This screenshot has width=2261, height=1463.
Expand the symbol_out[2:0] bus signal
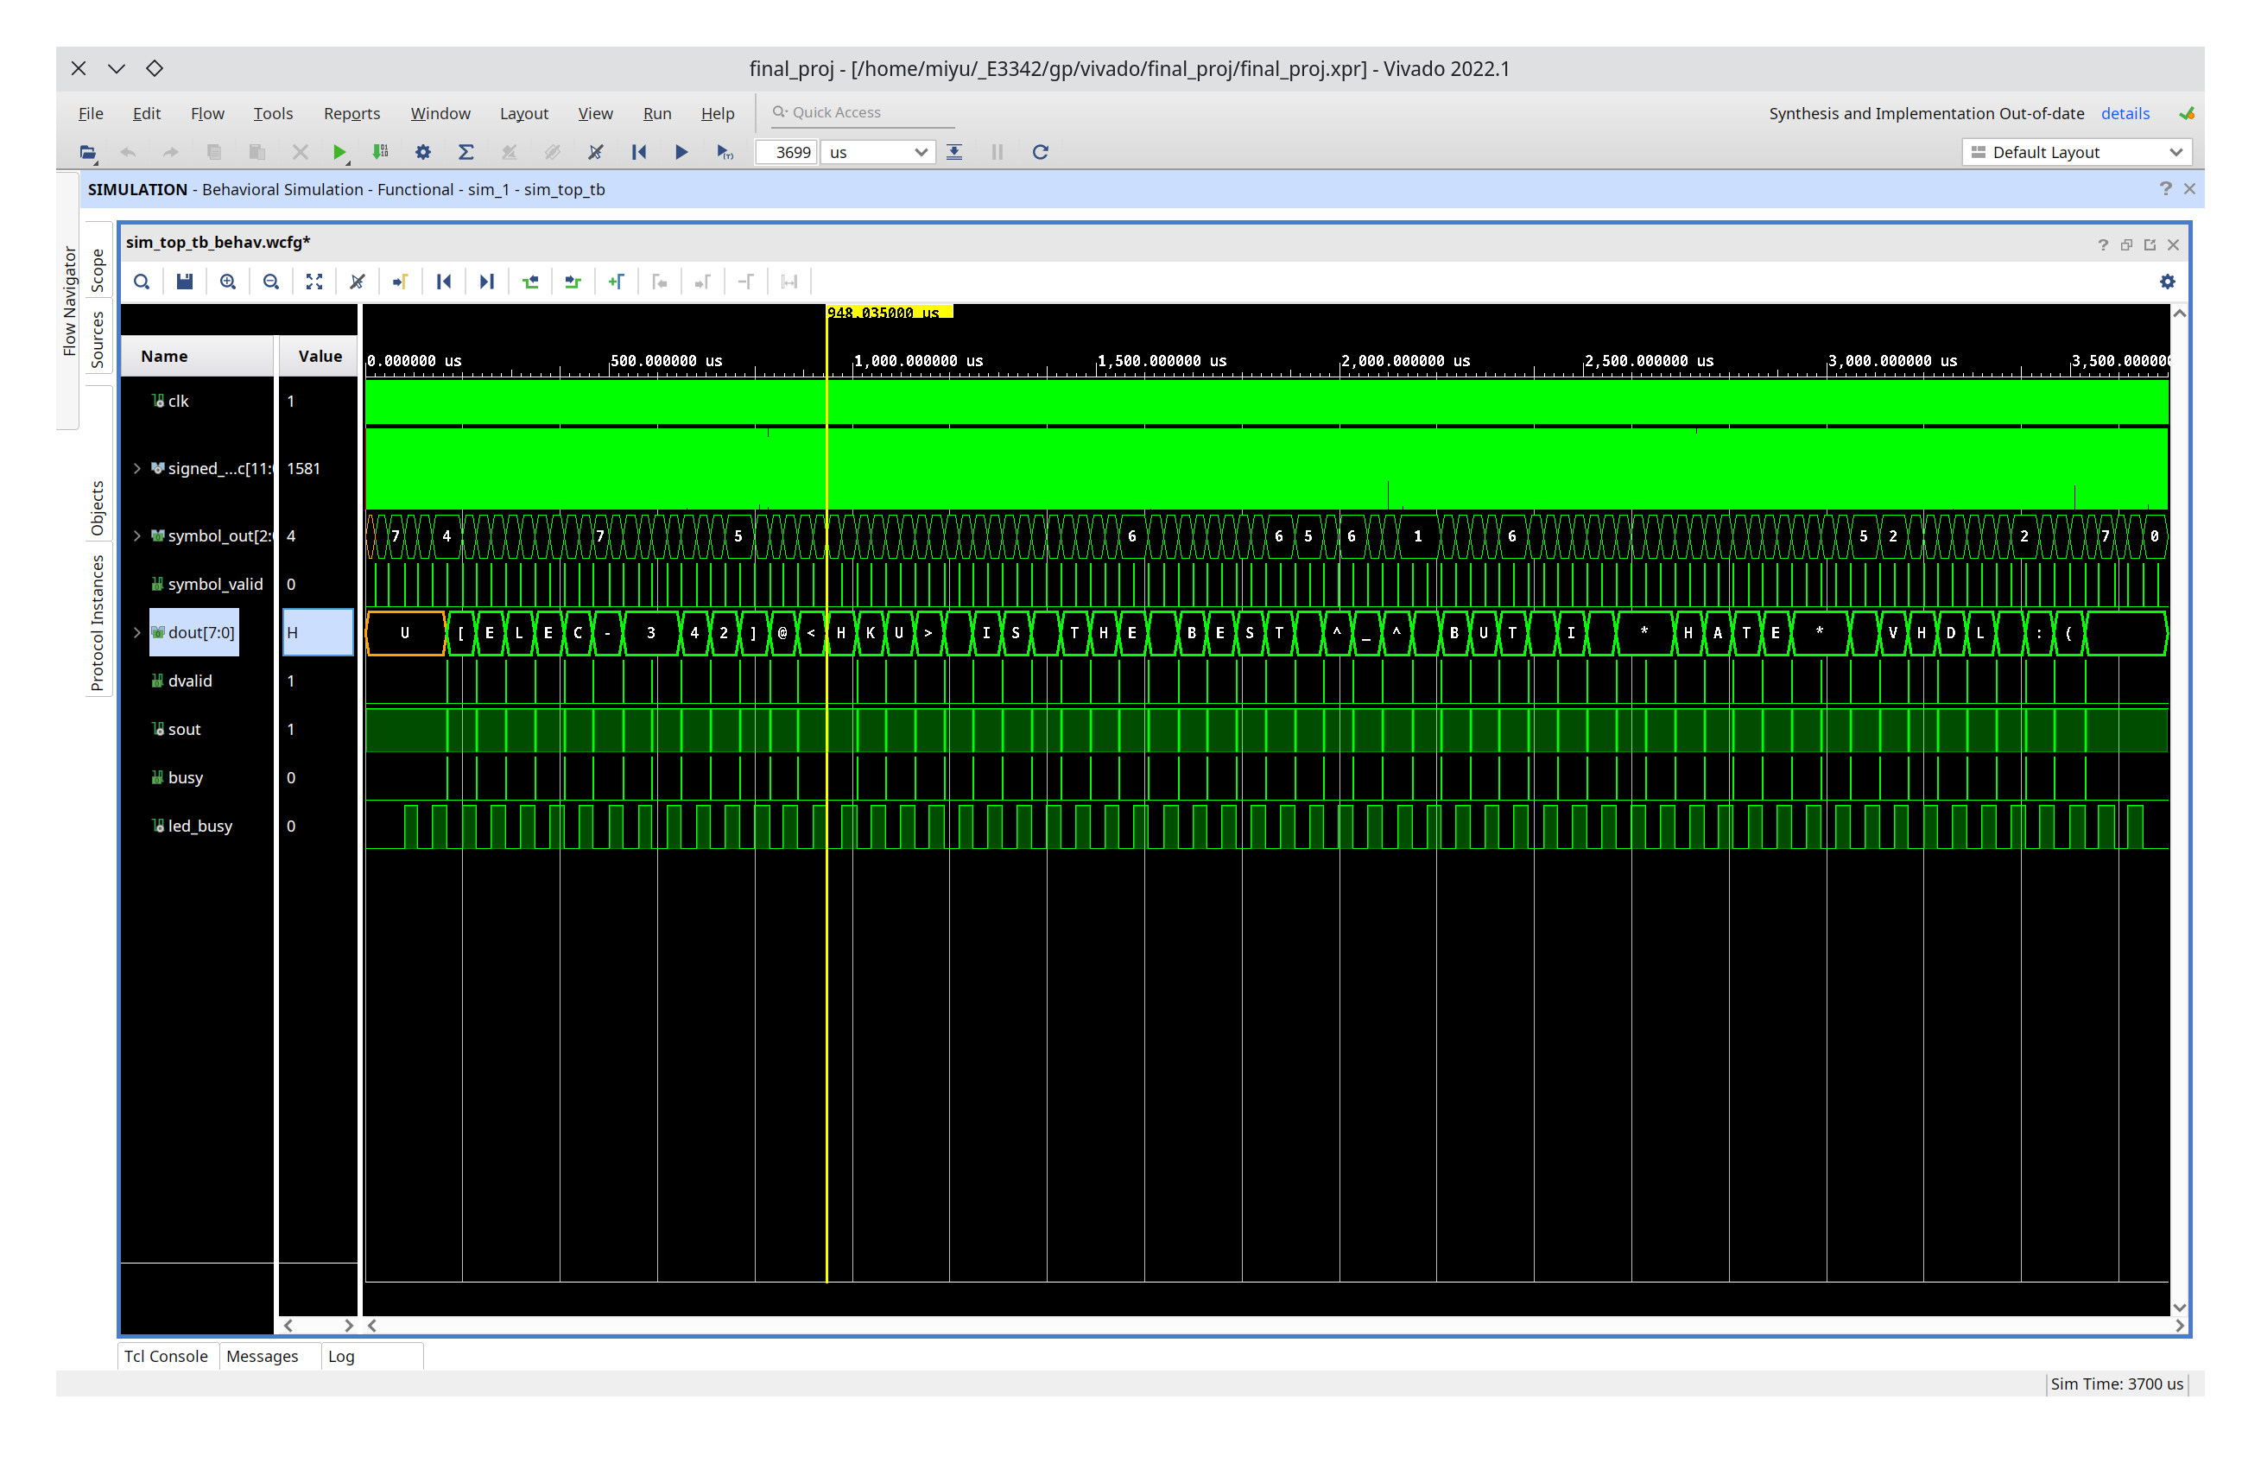click(138, 535)
